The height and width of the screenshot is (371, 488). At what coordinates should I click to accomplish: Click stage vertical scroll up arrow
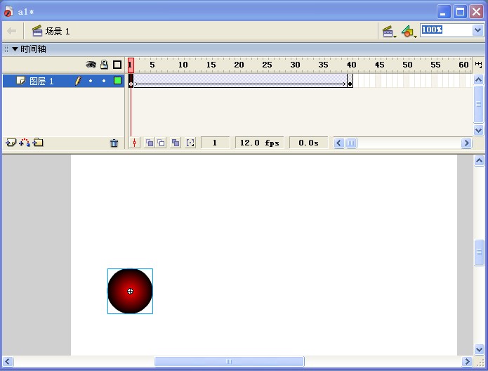point(479,161)
